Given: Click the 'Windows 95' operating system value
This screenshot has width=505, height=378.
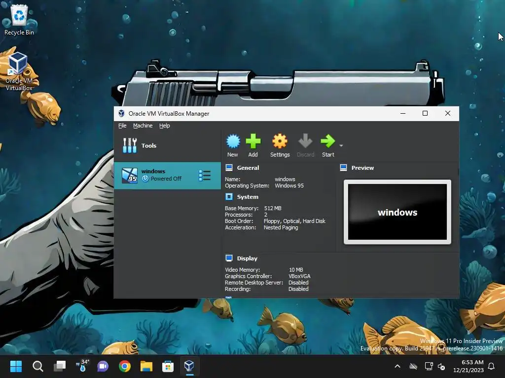Looking at the screenshot, I should click(289, 186).
